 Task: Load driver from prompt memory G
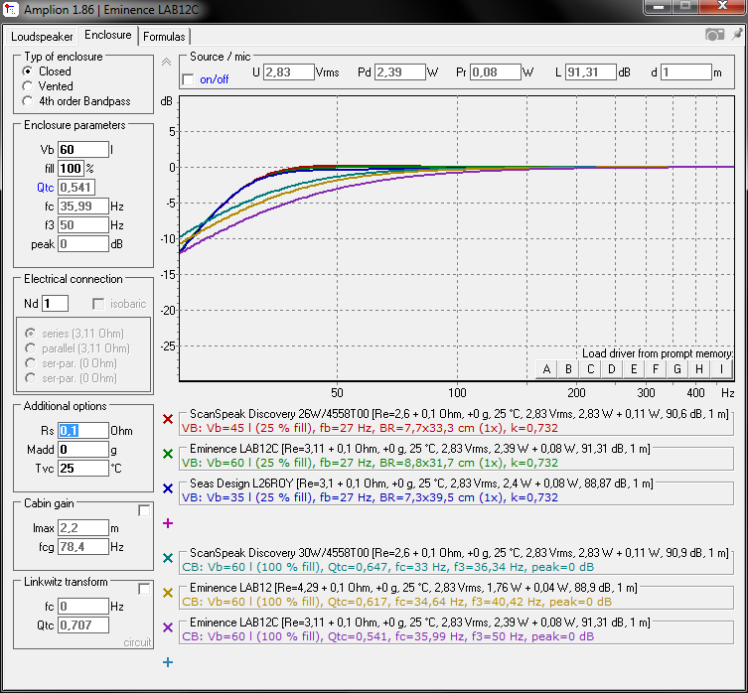(677, 369)
